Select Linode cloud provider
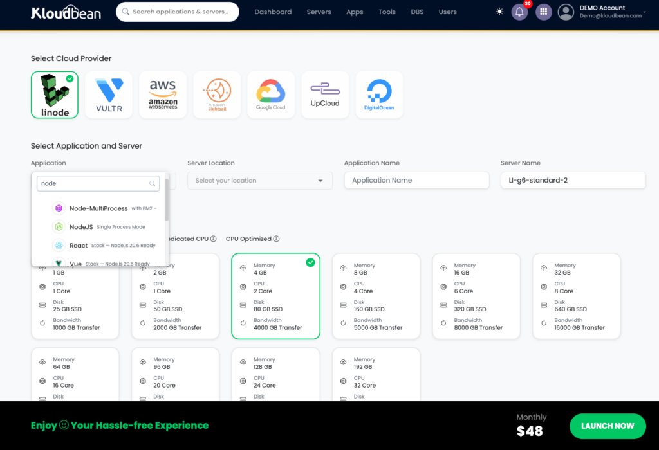Image resolution: width=659 pixels, height=450 pixels. [55, 95]
